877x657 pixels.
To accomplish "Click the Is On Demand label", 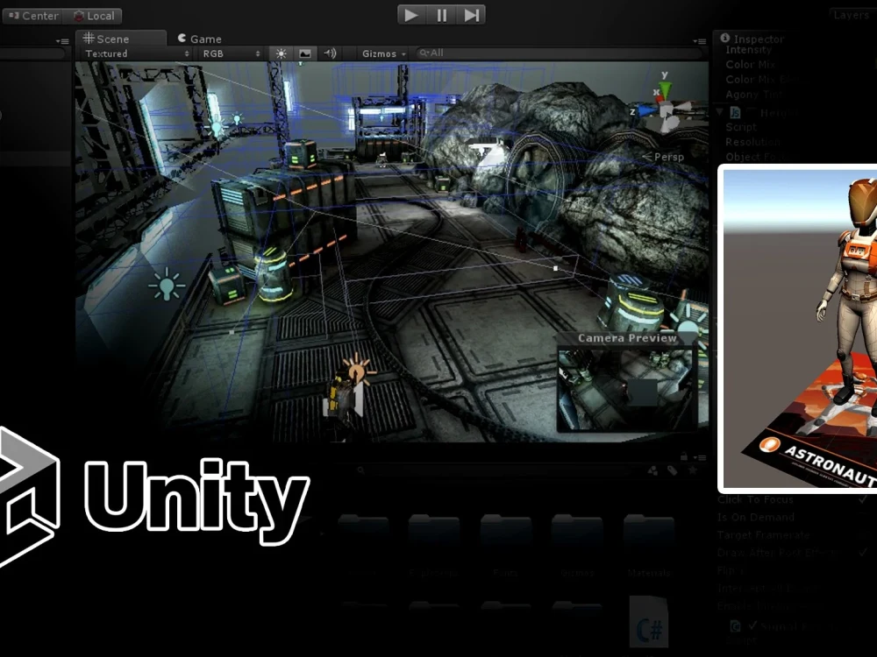I will (x=756, y=518).
